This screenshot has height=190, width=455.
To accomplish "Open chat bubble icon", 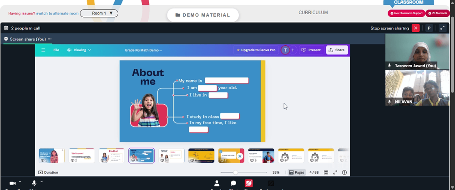I will (233, 183).
